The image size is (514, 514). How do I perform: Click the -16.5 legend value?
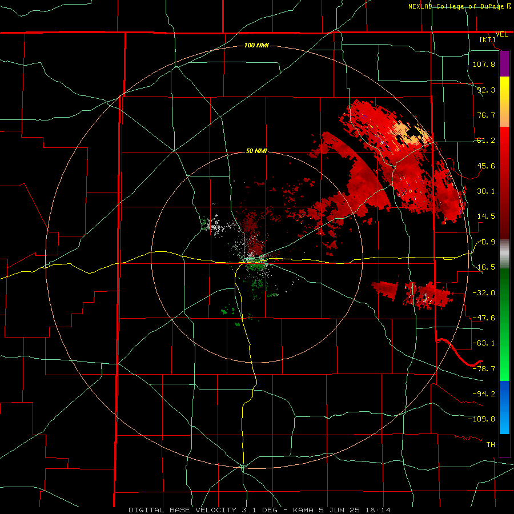pos(484,267)
